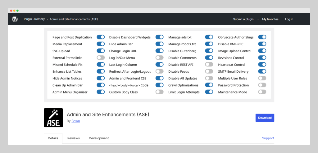The image size is (318, 153).
Task: Toggle Disable Comments switch
Action: 209,58
